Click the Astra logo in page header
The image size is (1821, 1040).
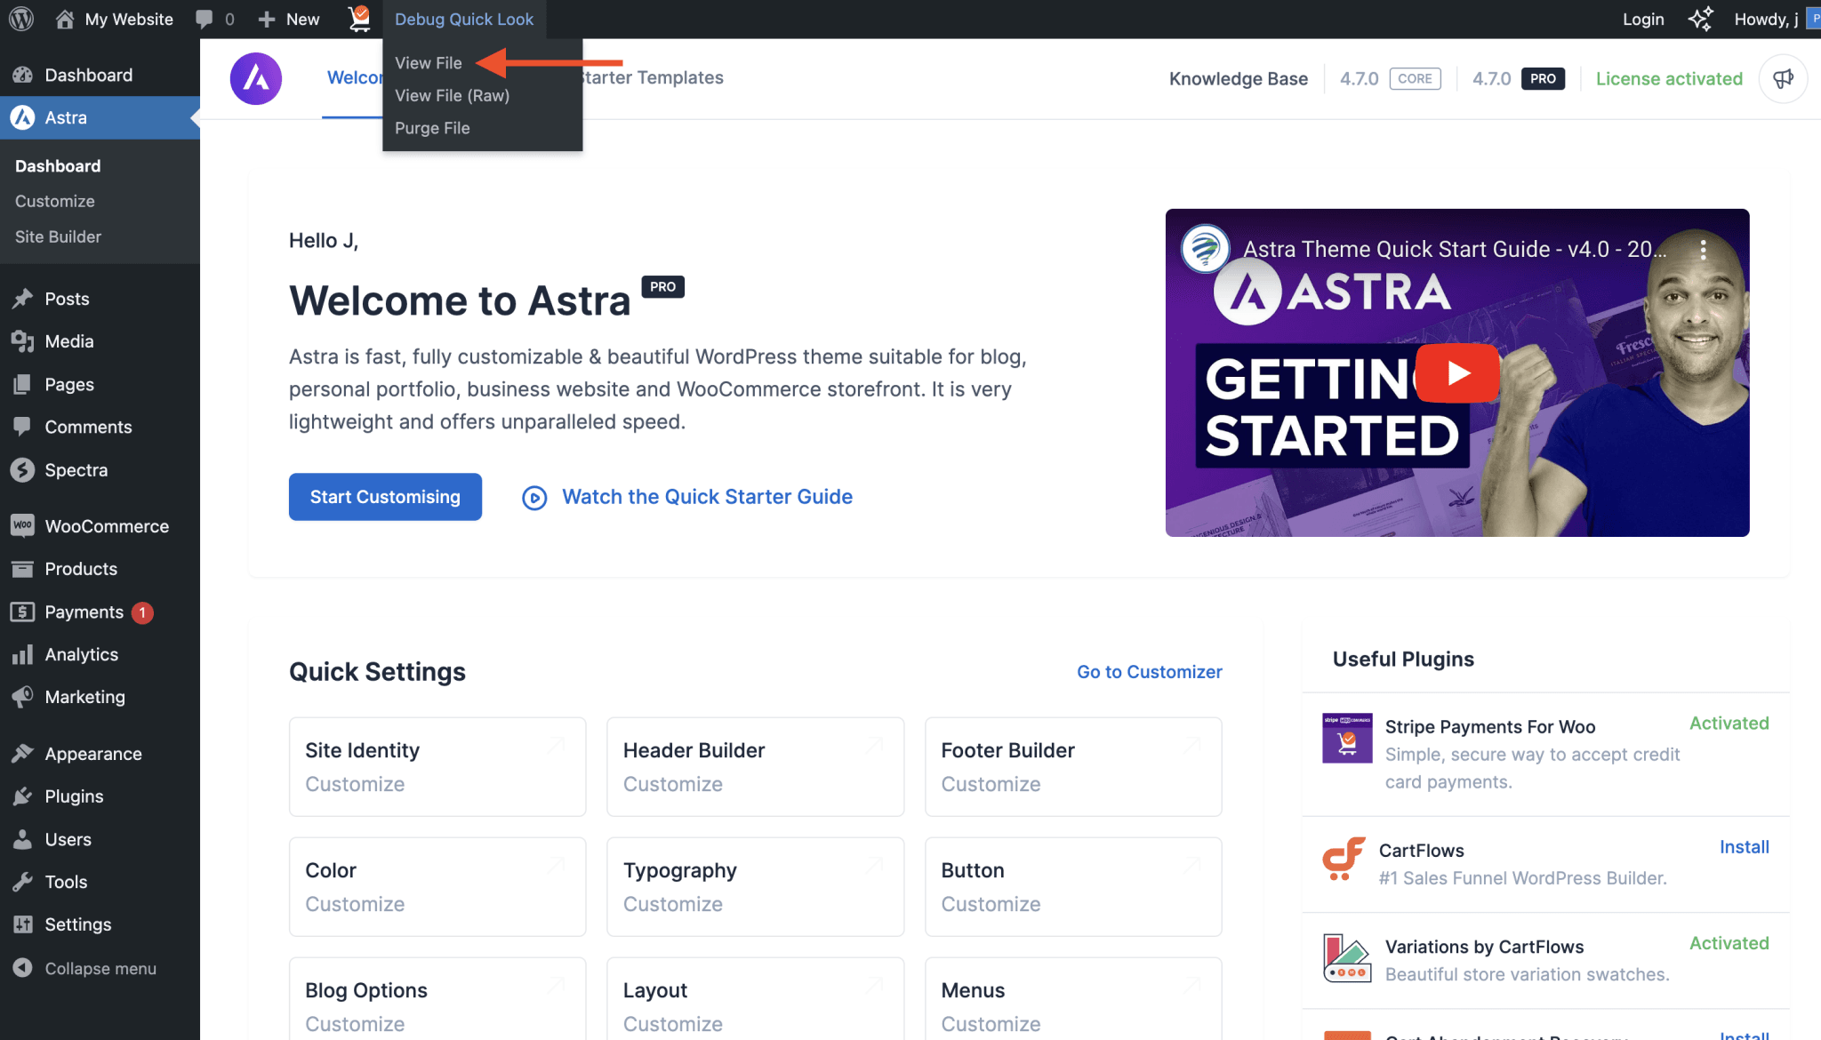click(x=256, y=78)
